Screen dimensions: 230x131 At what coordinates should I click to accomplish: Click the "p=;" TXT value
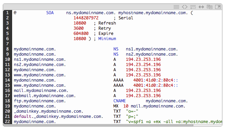[132, 116]
